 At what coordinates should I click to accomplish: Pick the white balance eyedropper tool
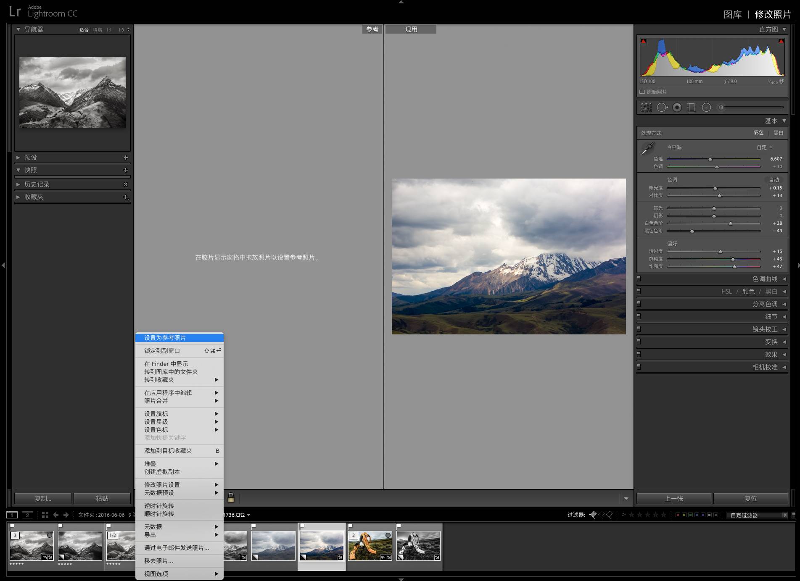pyautogui.click(x=648, y=149)
